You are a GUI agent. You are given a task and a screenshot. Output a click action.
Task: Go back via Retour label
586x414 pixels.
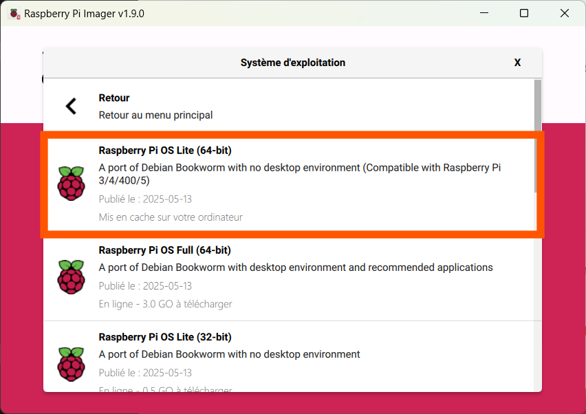pyautogui.click(x=114, y=98)
